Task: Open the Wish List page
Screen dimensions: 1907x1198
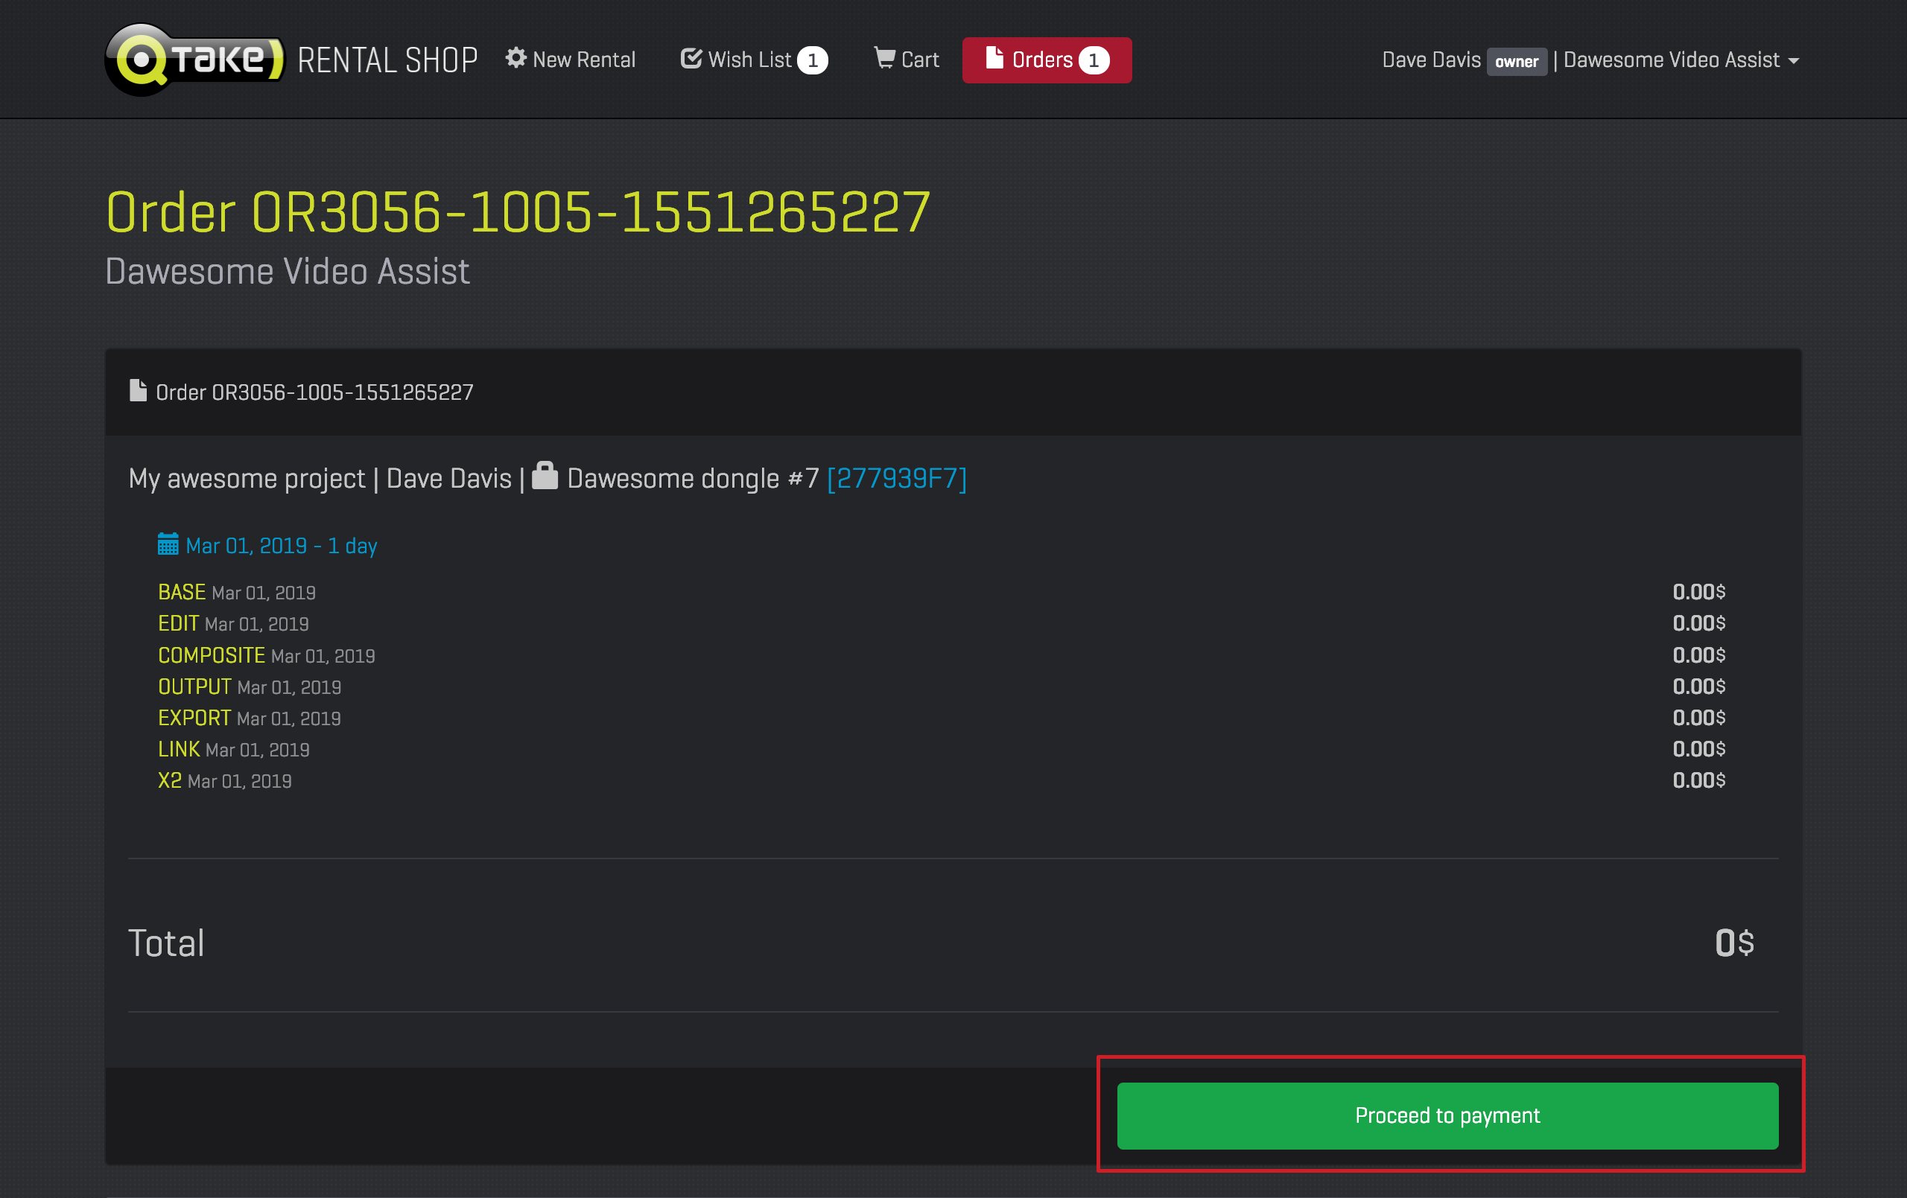Action: pyautogui.click(x=749, y=60)
